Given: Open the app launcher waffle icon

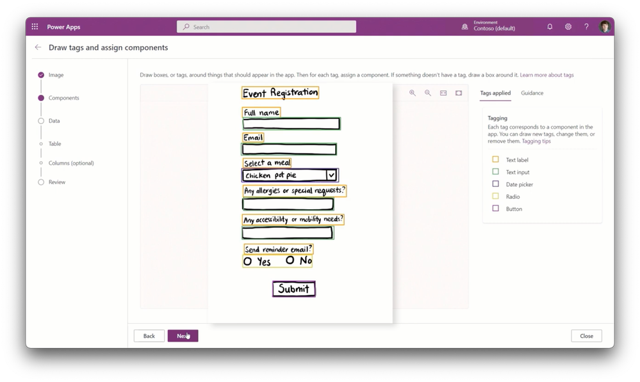Looking at the screenshot, I should (35, 26).
